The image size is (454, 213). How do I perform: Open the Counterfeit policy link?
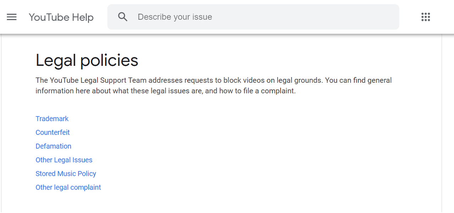click(52, 133)
